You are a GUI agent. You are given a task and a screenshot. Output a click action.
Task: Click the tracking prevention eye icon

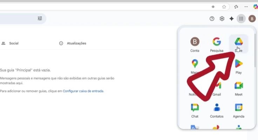pyautogui.click(x=213, y=7)
